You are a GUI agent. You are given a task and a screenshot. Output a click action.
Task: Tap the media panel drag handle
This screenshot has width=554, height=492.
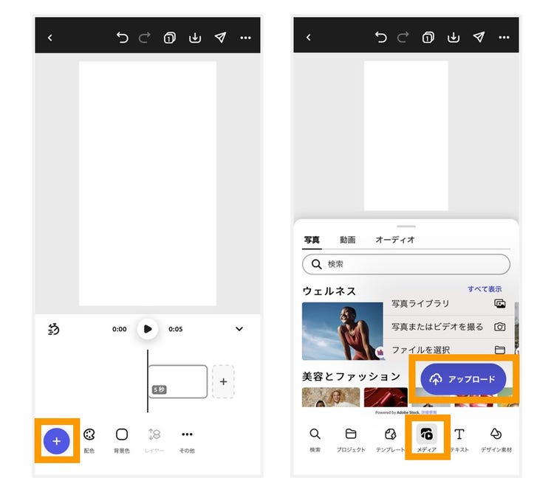tap(406, 226)
